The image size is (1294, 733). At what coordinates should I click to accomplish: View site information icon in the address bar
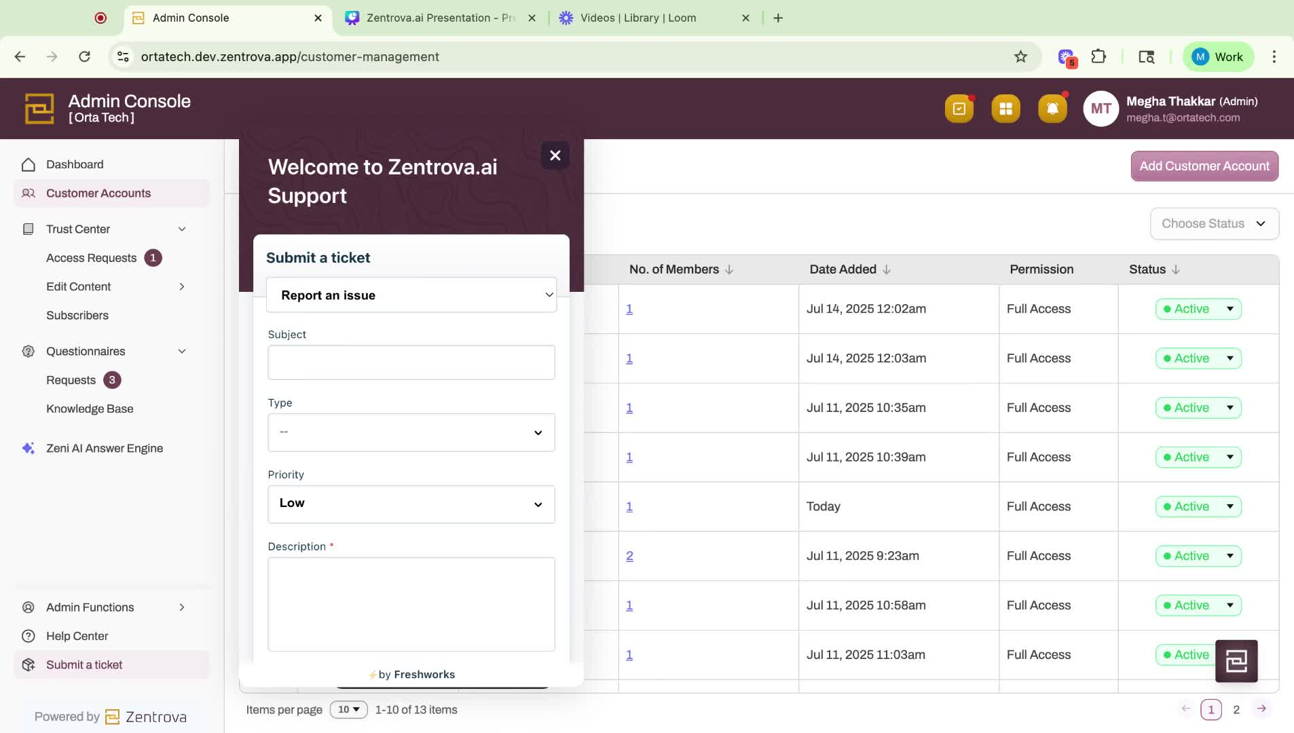123,57
